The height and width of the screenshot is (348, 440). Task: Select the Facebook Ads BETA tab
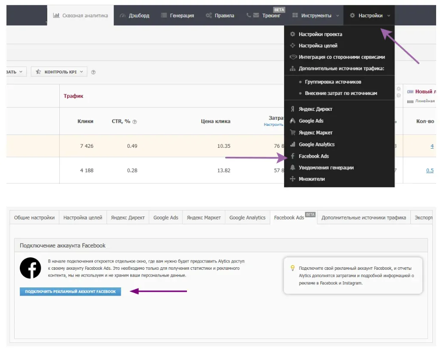(x=293, y=217)
